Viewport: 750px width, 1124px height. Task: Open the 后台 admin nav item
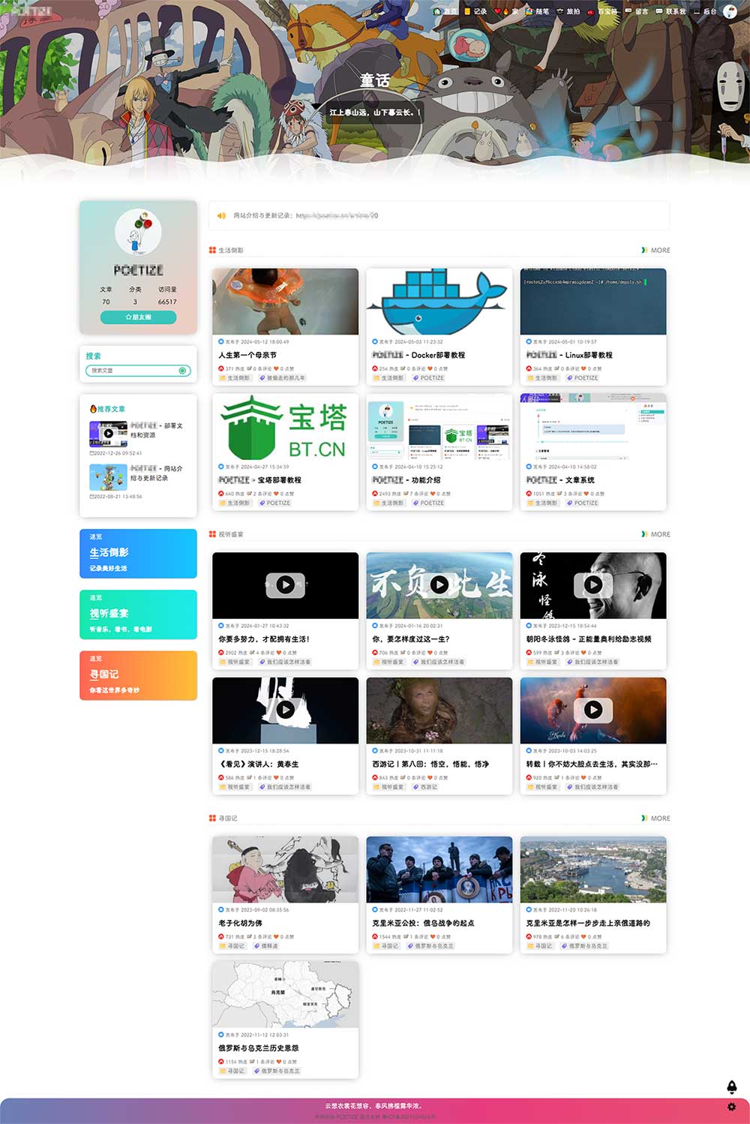pyautogui.click(x=705, y=11)
